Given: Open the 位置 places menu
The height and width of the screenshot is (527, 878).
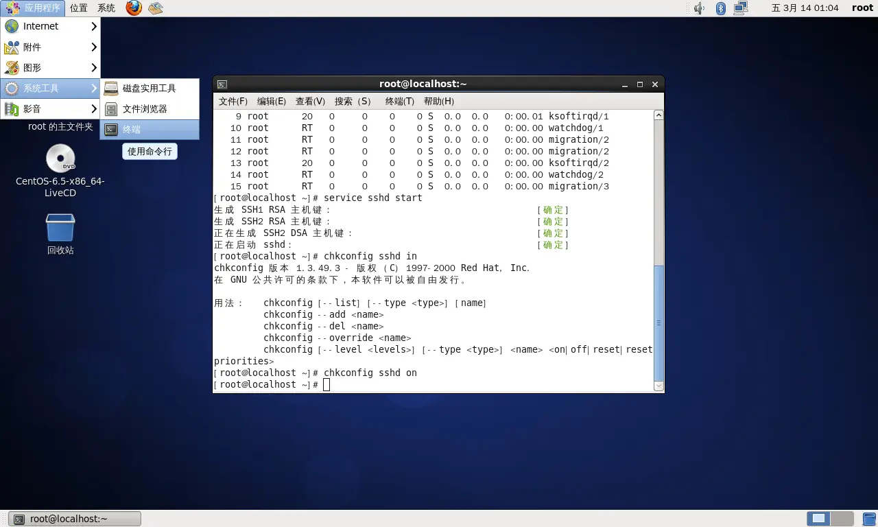Looking at the screenshot, I should click(x=79, y=8).
